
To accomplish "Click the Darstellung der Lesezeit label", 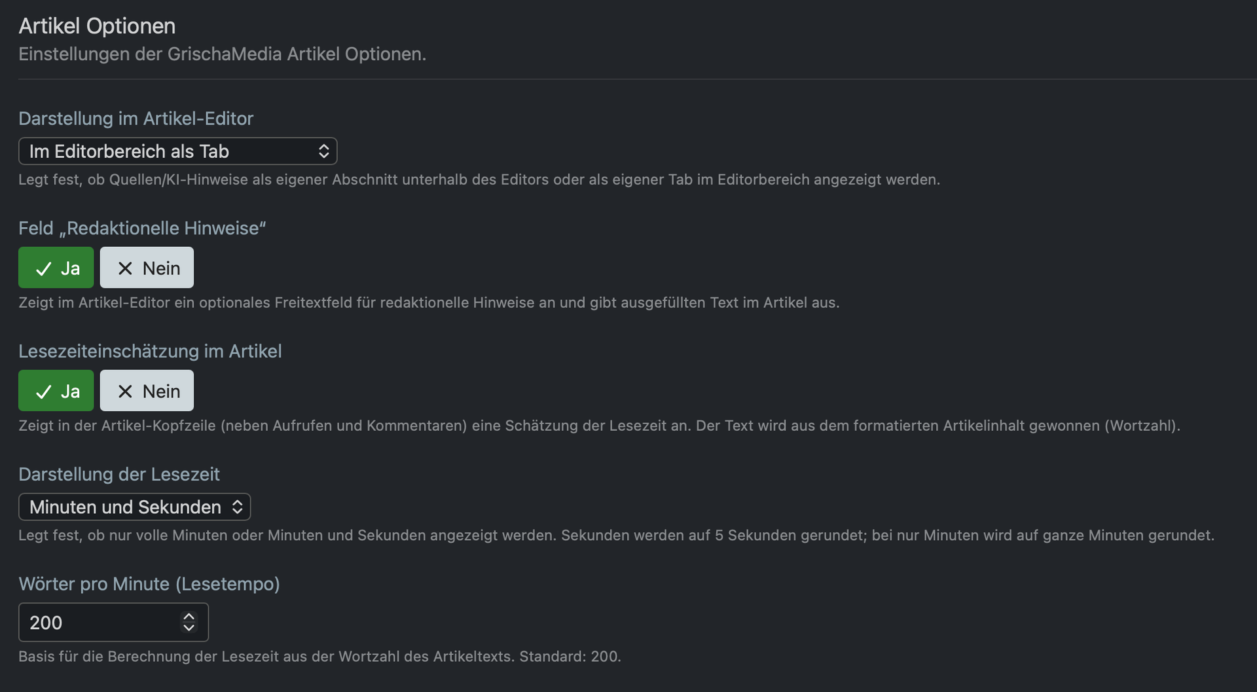I will (x=119, y=474).
